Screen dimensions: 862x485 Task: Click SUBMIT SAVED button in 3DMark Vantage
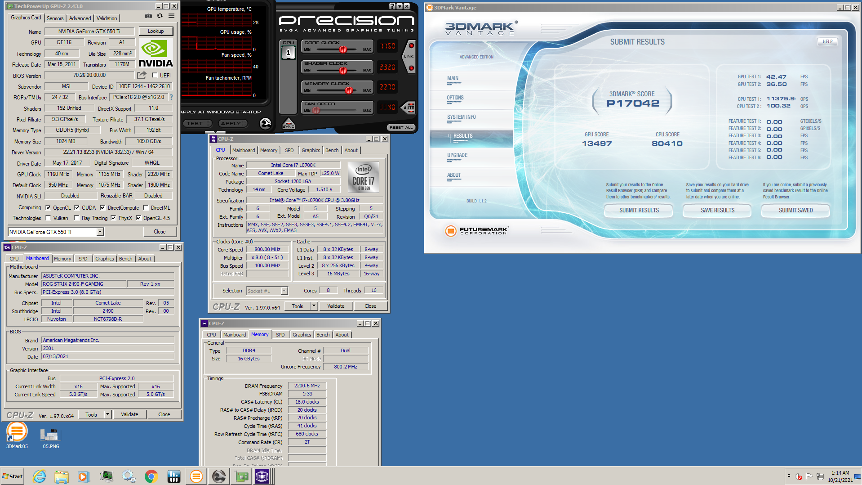point(795,210)
